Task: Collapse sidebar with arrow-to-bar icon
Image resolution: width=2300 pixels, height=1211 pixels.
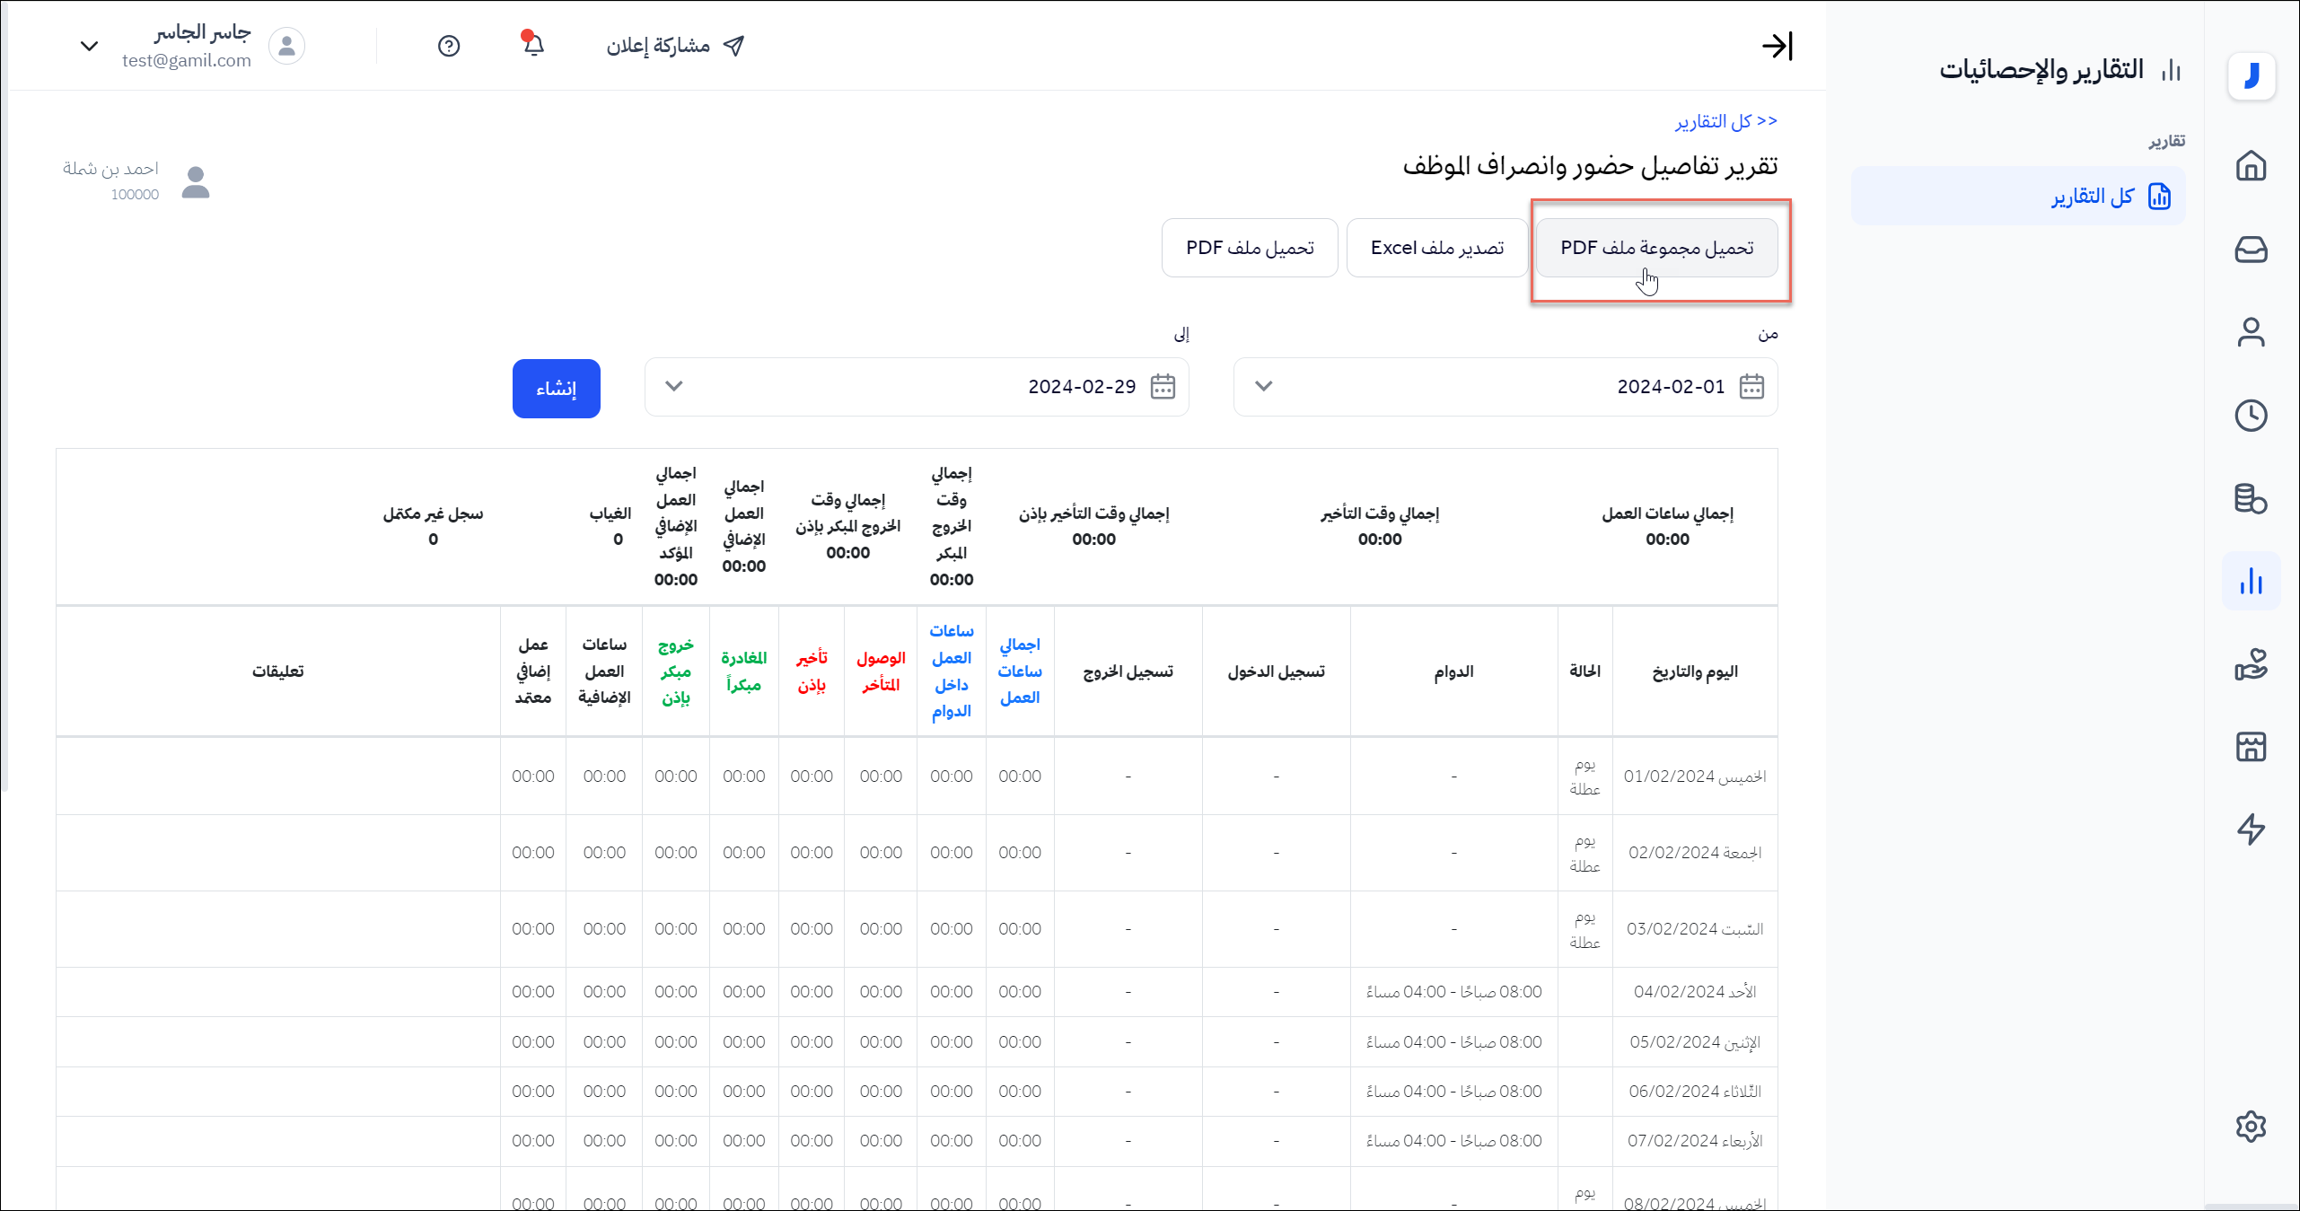Action: pyautogui.click(x=1777, y=46)
